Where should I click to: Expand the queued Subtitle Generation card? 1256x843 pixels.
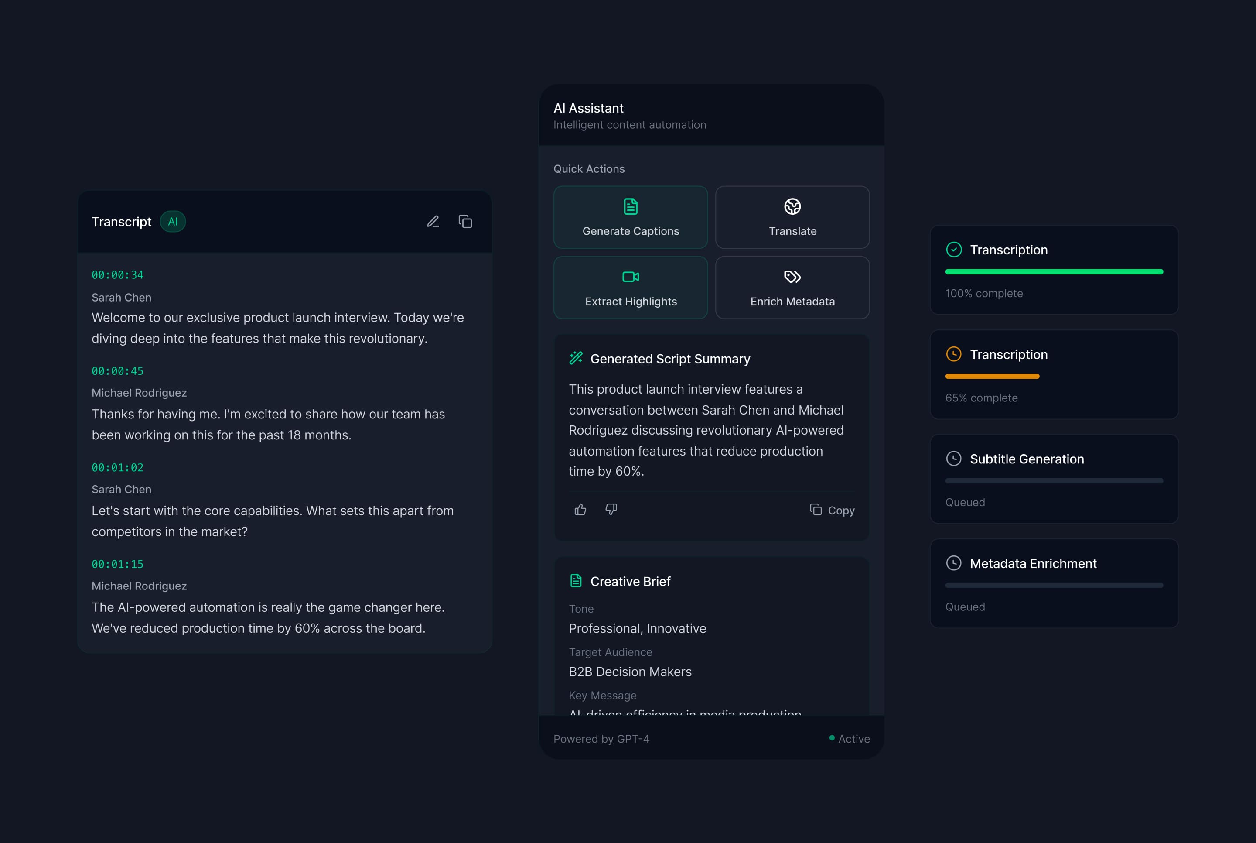click(1054, 479)
